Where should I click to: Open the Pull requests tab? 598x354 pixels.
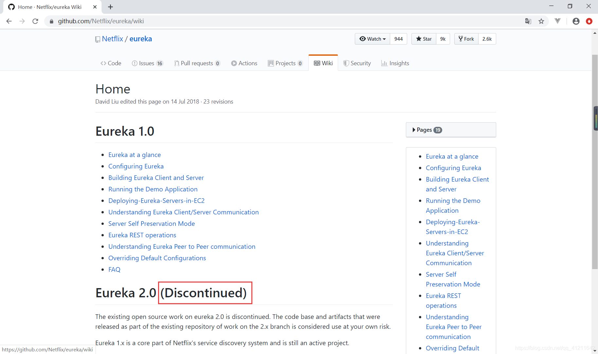click(197, 63)
